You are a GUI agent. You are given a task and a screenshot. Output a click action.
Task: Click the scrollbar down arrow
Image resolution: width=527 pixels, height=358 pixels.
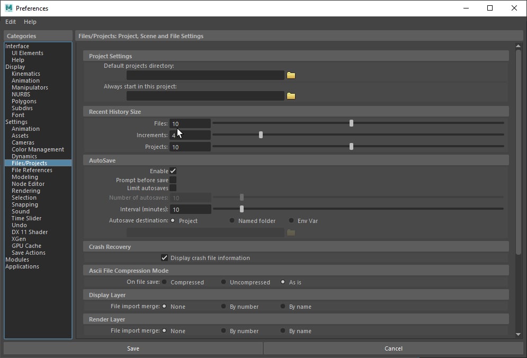pos(519,334)
